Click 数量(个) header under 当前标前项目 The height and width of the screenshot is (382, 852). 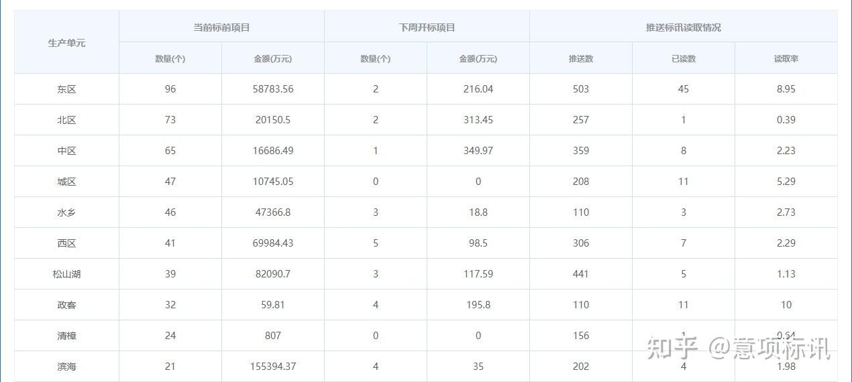pyautogui.click(x=170, y=58)
